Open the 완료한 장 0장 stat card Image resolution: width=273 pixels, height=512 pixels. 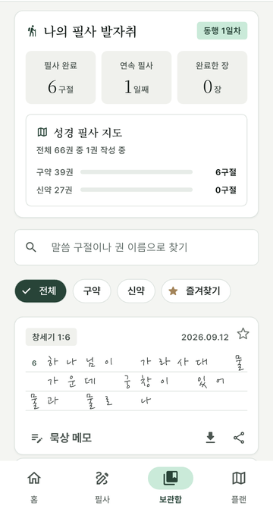(212, 77)
